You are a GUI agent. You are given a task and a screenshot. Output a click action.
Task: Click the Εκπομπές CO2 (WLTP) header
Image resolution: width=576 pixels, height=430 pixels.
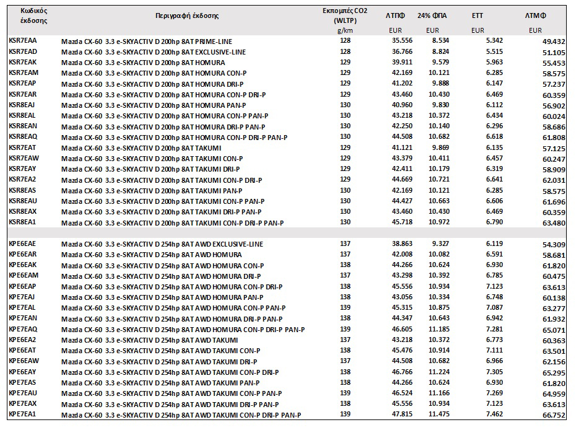point(345,15)
